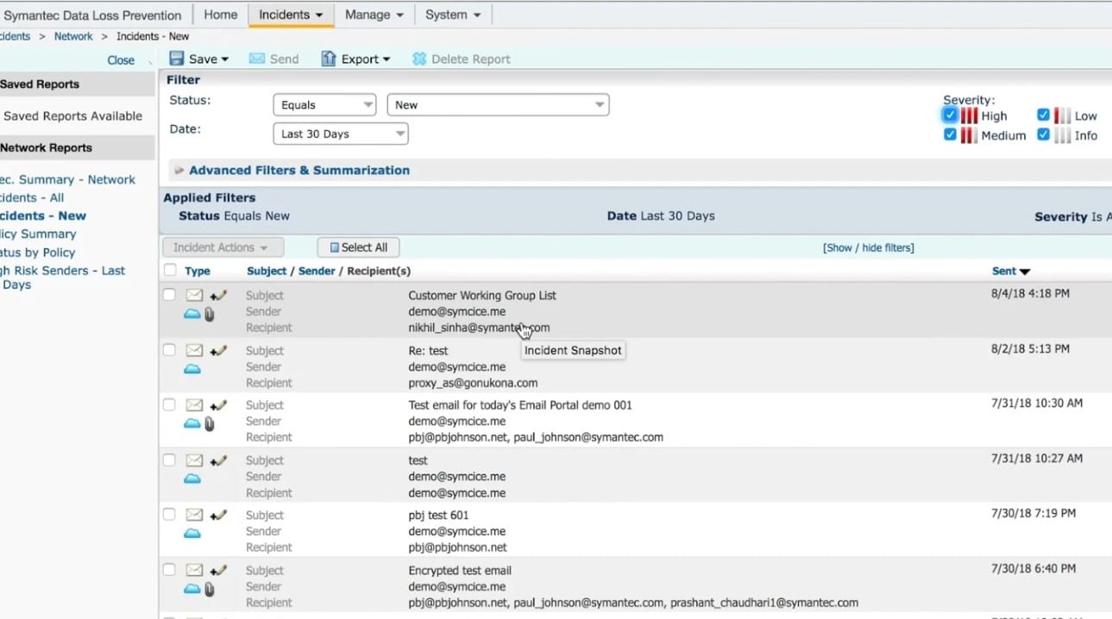1112x619 pixels.
Task: Click pencil icon for Email Portal demo 001
Action: coord(219,405)
